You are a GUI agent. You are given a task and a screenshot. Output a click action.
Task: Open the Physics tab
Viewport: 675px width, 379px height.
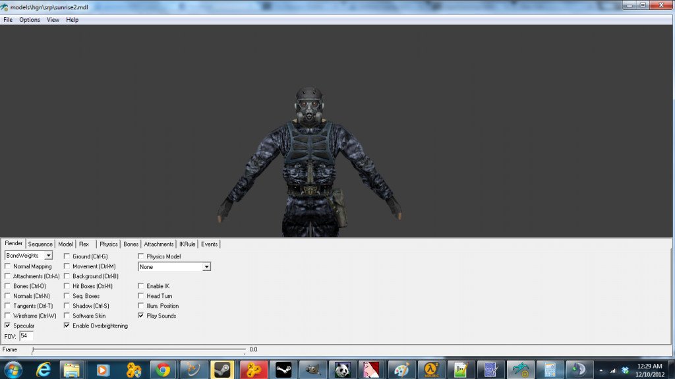tap(109, 244)
